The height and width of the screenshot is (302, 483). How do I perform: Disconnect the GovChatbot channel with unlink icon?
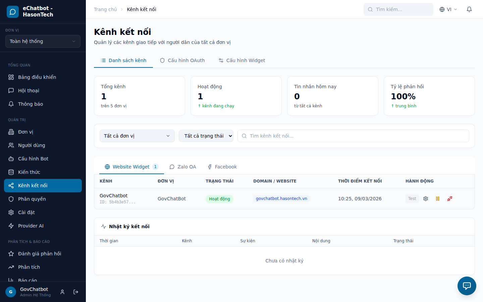tap(450, 199)
